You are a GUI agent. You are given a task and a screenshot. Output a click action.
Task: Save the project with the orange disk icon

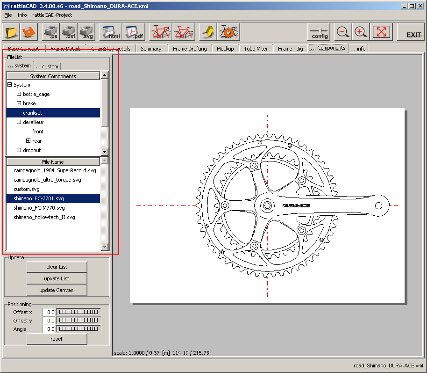click(x=29, y=32)
